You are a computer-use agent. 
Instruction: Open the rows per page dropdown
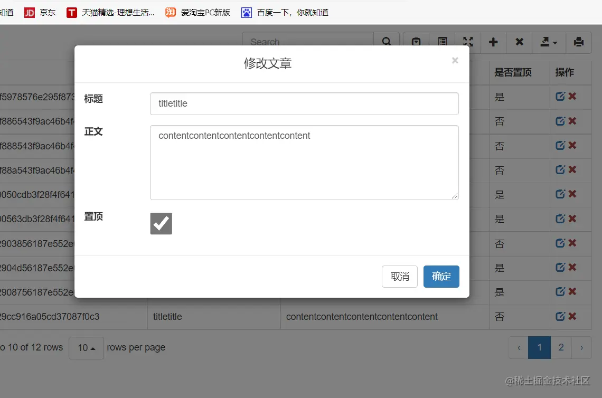tap(86, 348)
